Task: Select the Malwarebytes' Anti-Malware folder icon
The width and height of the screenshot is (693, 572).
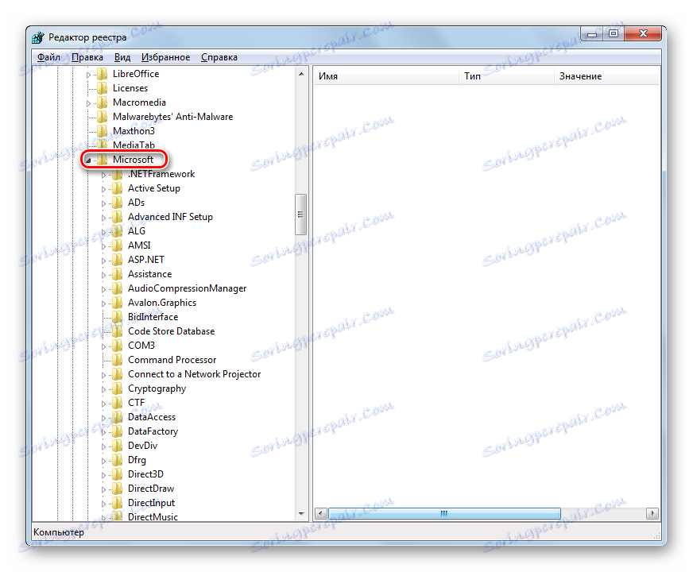Action: point(102,117)
